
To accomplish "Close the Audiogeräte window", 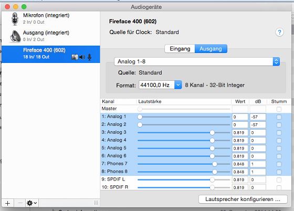I will [7, 7].
